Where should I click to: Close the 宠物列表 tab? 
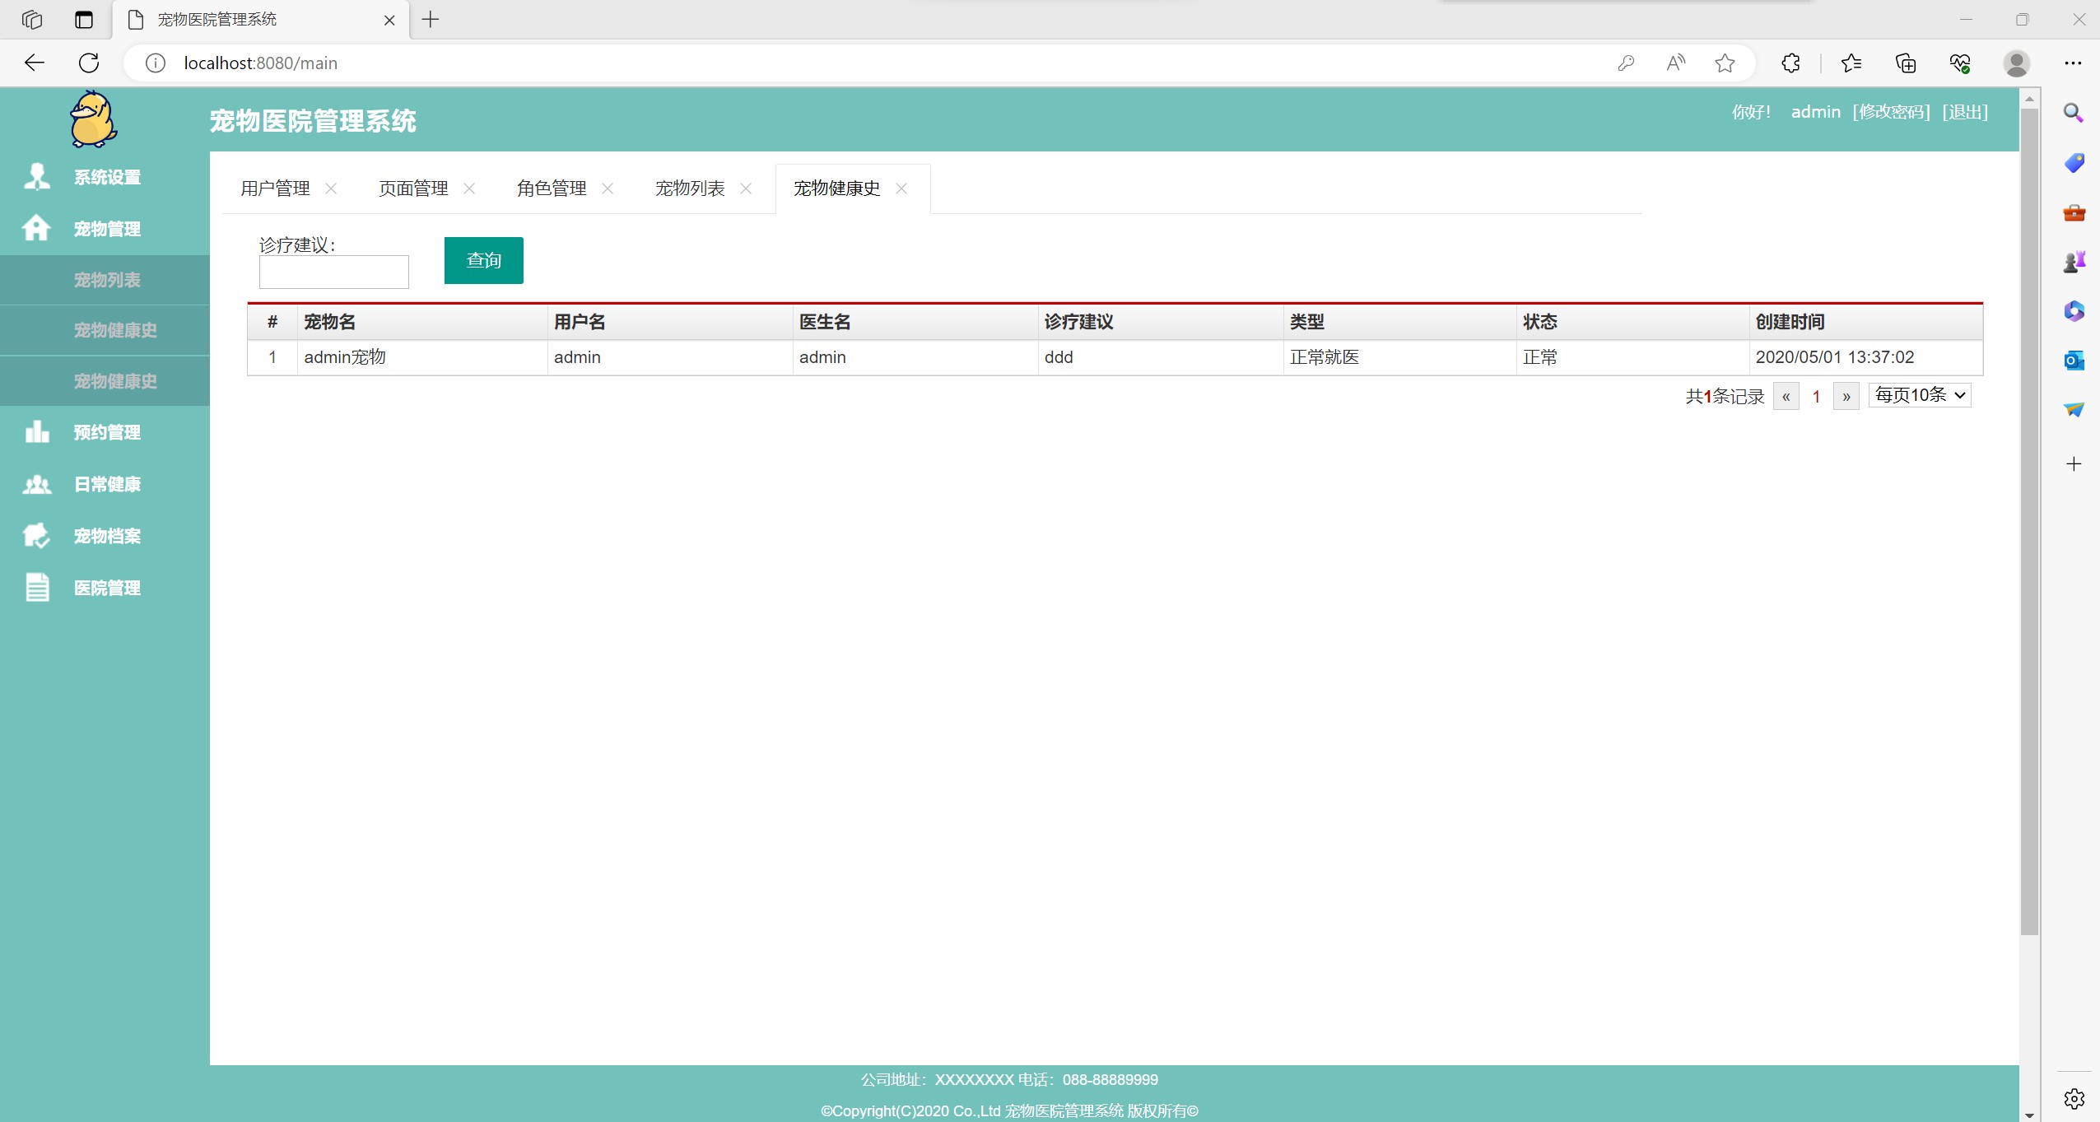click(746, 189)
